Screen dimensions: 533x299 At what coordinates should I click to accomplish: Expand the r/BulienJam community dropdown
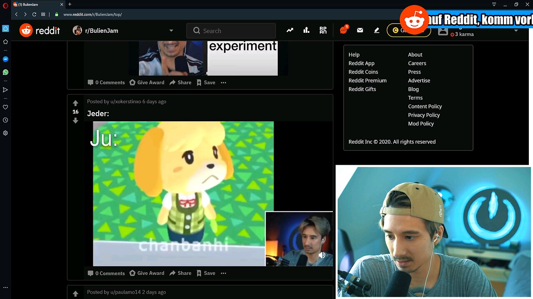click(x=171, y=31)
